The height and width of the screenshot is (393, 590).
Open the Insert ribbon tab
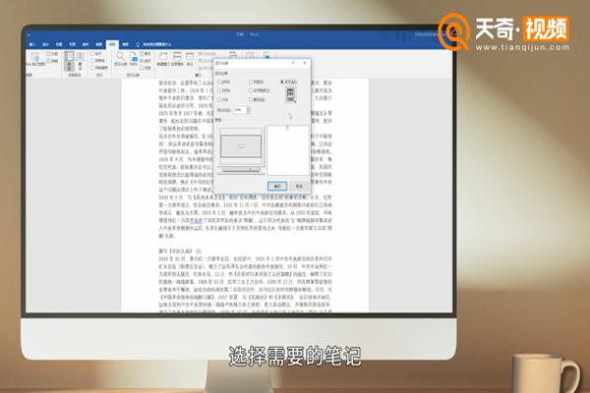coord(32,44)
